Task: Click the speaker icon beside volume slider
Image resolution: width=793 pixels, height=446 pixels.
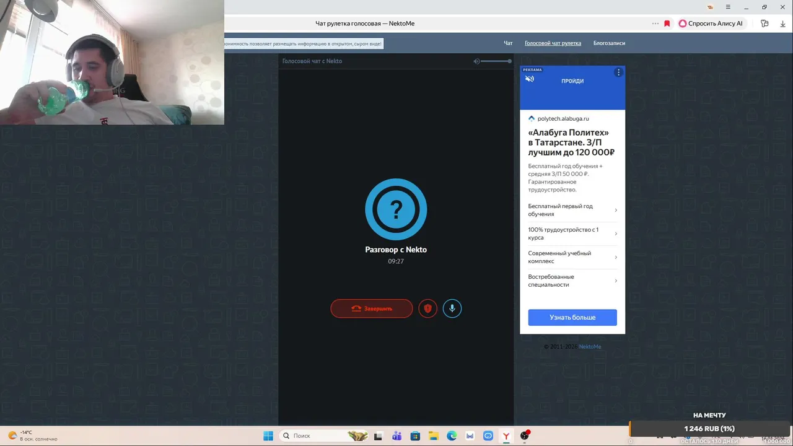Action: (x=476, y=61)
